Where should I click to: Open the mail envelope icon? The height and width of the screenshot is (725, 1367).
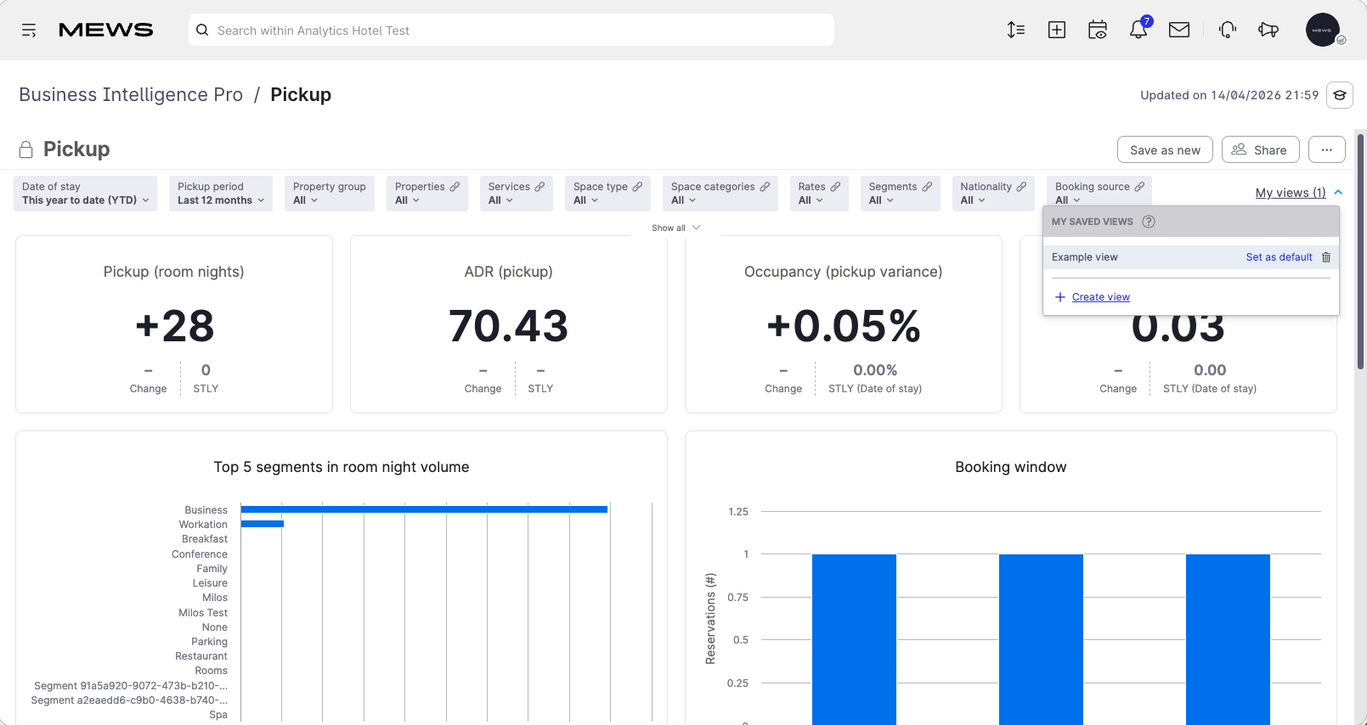(x=1179, y=31)
